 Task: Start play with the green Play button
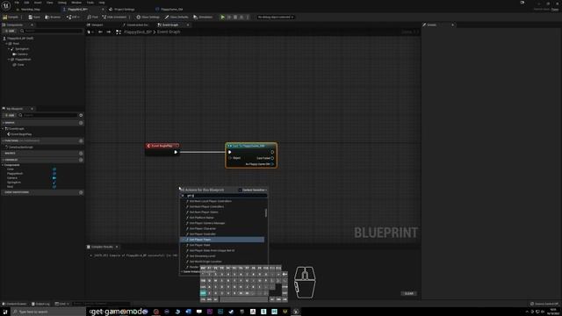[x=222, y=17]
